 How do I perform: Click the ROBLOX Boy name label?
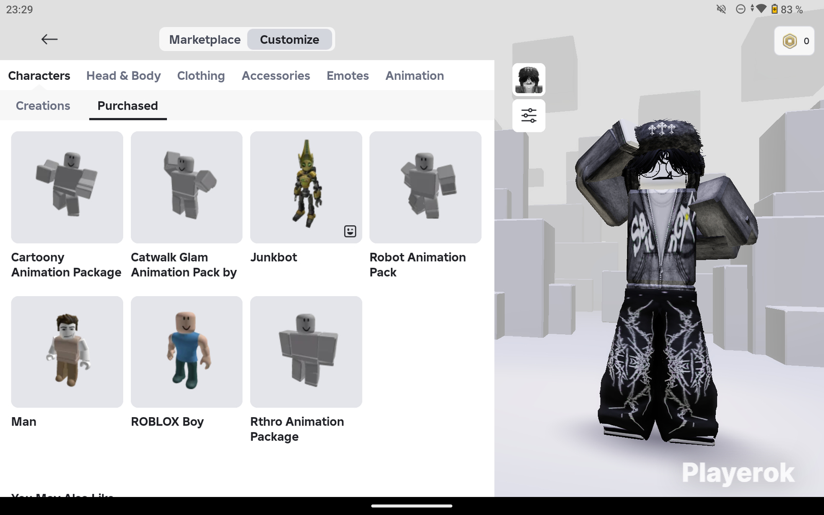point(167,421)
